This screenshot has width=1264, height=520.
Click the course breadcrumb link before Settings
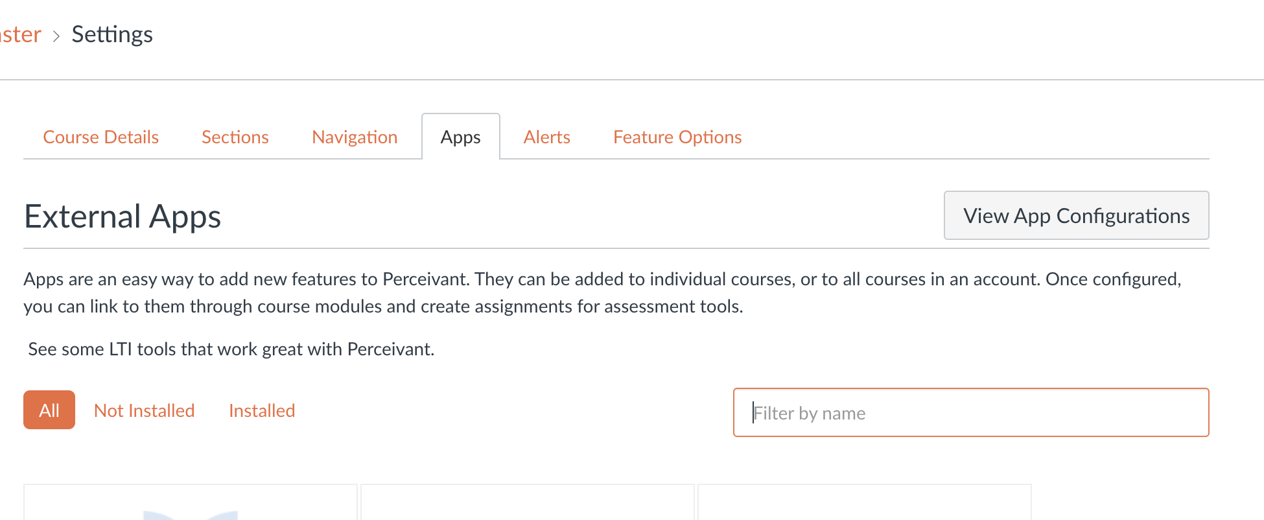pos(21,34)
